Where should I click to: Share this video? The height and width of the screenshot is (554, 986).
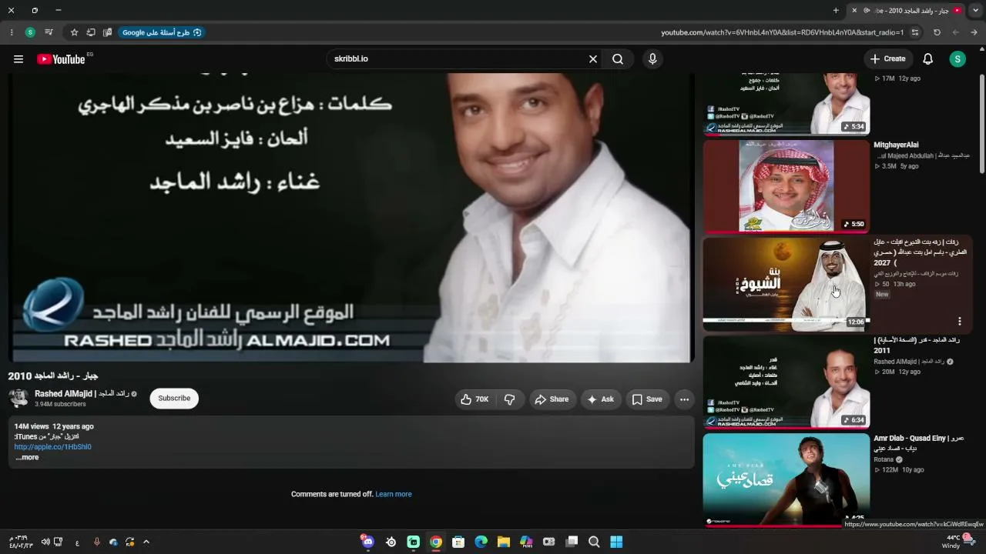click(x=552, y=399)
